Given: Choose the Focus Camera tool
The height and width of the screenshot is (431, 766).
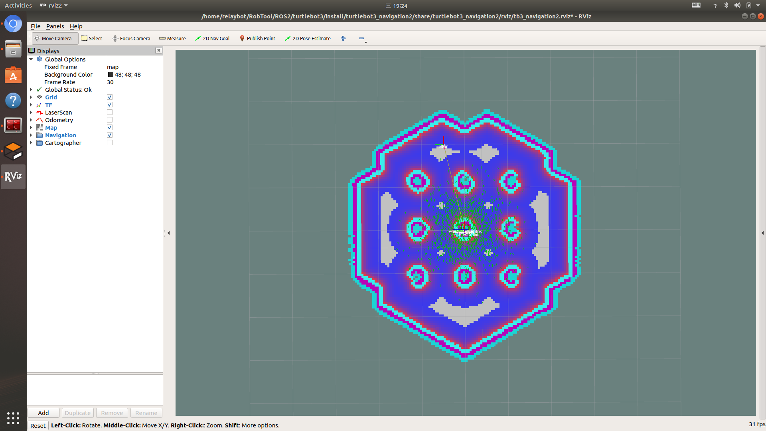Looking at the screenshot, I should (131, 38).
